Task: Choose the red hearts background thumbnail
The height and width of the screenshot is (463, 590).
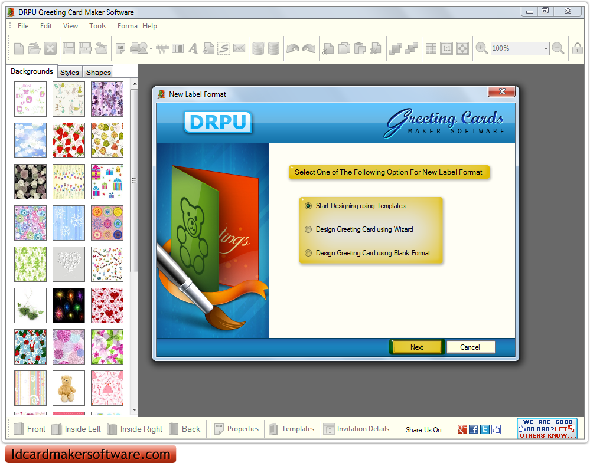Action: tap(107, 306)
